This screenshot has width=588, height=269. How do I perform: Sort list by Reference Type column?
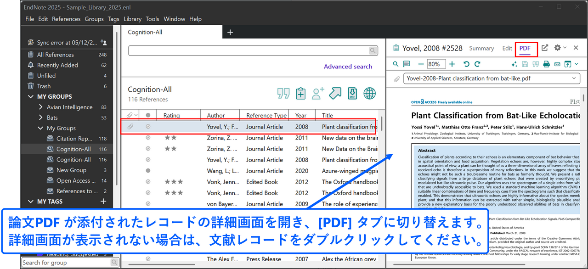click(x=266, y=116)
